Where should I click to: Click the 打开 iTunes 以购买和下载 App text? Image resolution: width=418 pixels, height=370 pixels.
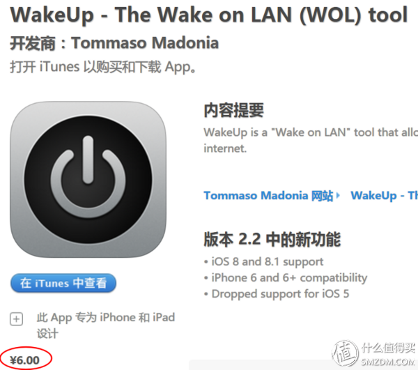pos(103,67)
